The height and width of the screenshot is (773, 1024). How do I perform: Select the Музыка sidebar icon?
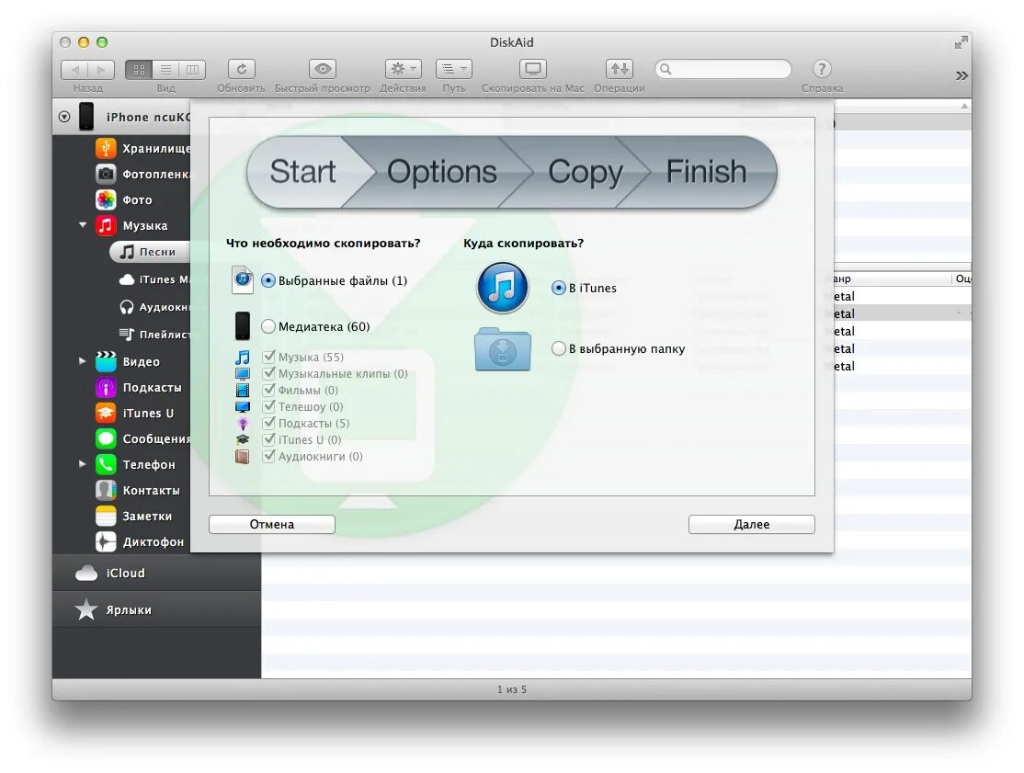[x=106, y=225]
